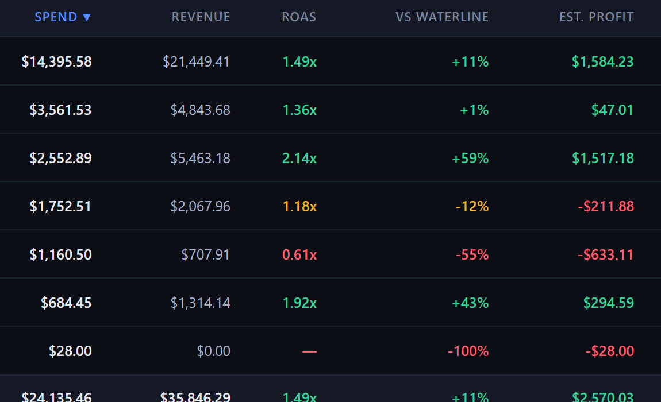Click the +43% waterline value
Image resolution: width=661 pixels, height=402 pixels.
coord(470,303)
